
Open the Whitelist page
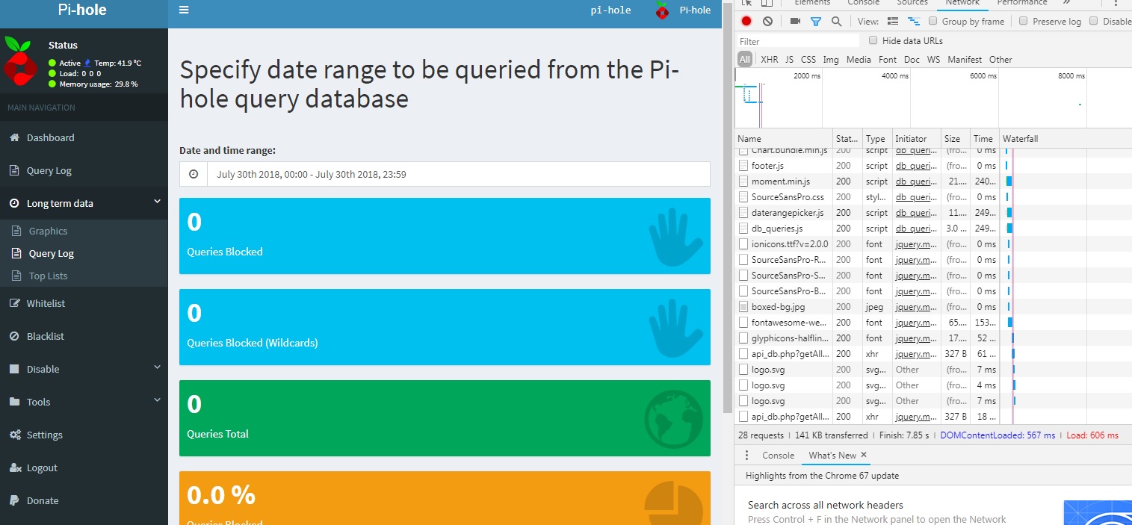coord(46,303)
